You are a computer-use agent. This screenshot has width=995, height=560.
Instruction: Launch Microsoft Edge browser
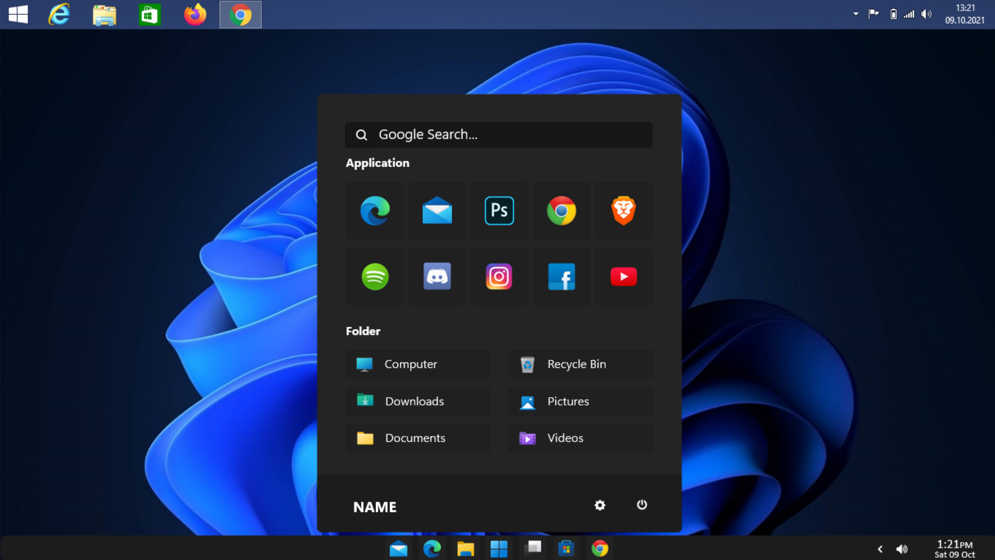pos(375,210)
